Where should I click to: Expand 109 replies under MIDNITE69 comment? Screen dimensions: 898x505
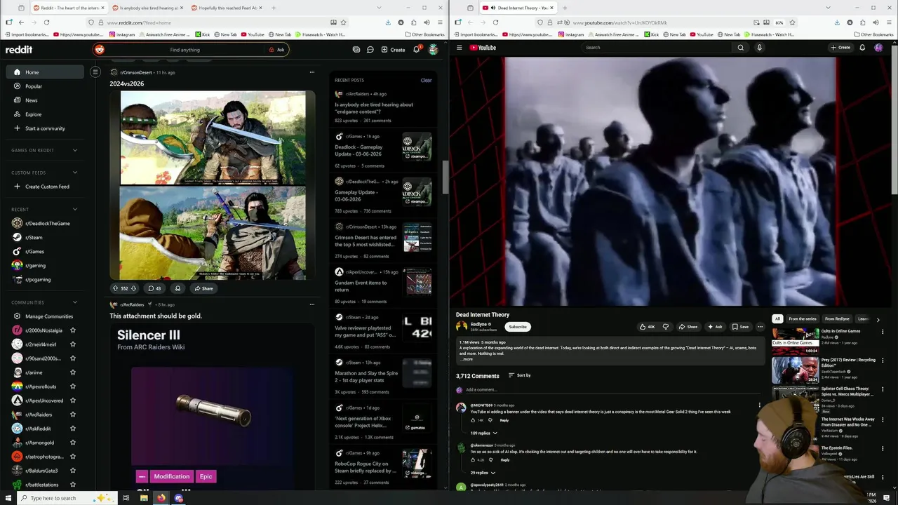point(483,433)
